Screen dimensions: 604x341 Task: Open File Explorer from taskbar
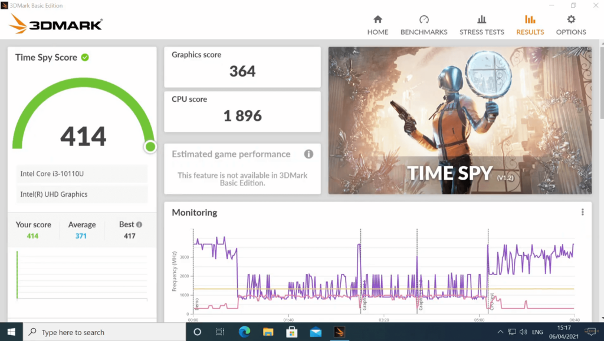[x=268, y=332]
